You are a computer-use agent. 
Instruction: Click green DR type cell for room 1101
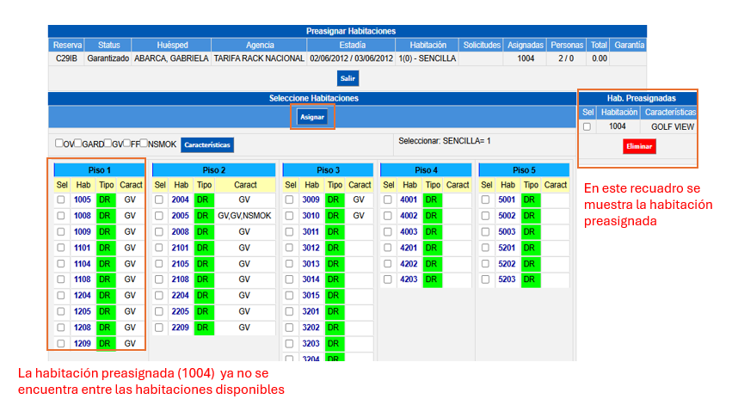pyautogui.click(x=106, y=248)
